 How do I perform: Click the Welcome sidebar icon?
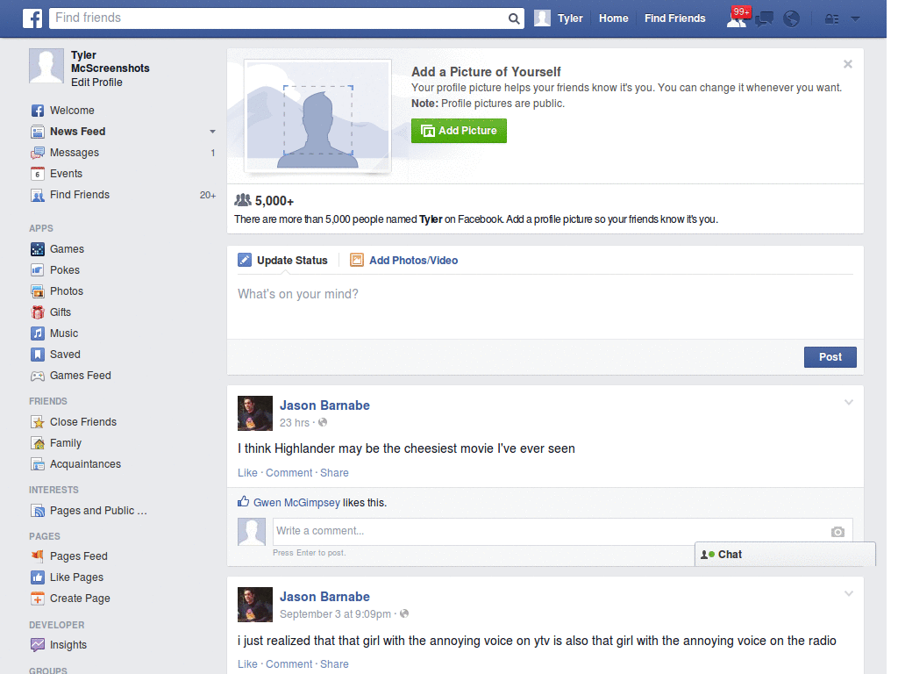(x=37, y=111)
